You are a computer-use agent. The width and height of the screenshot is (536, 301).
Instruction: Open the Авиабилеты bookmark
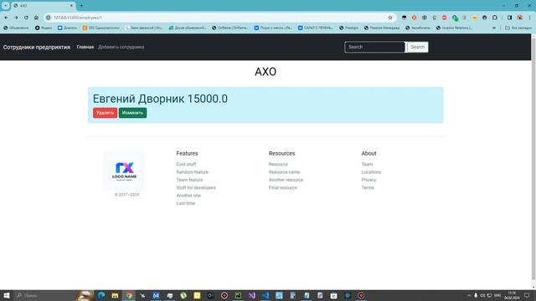click(418, 28)
